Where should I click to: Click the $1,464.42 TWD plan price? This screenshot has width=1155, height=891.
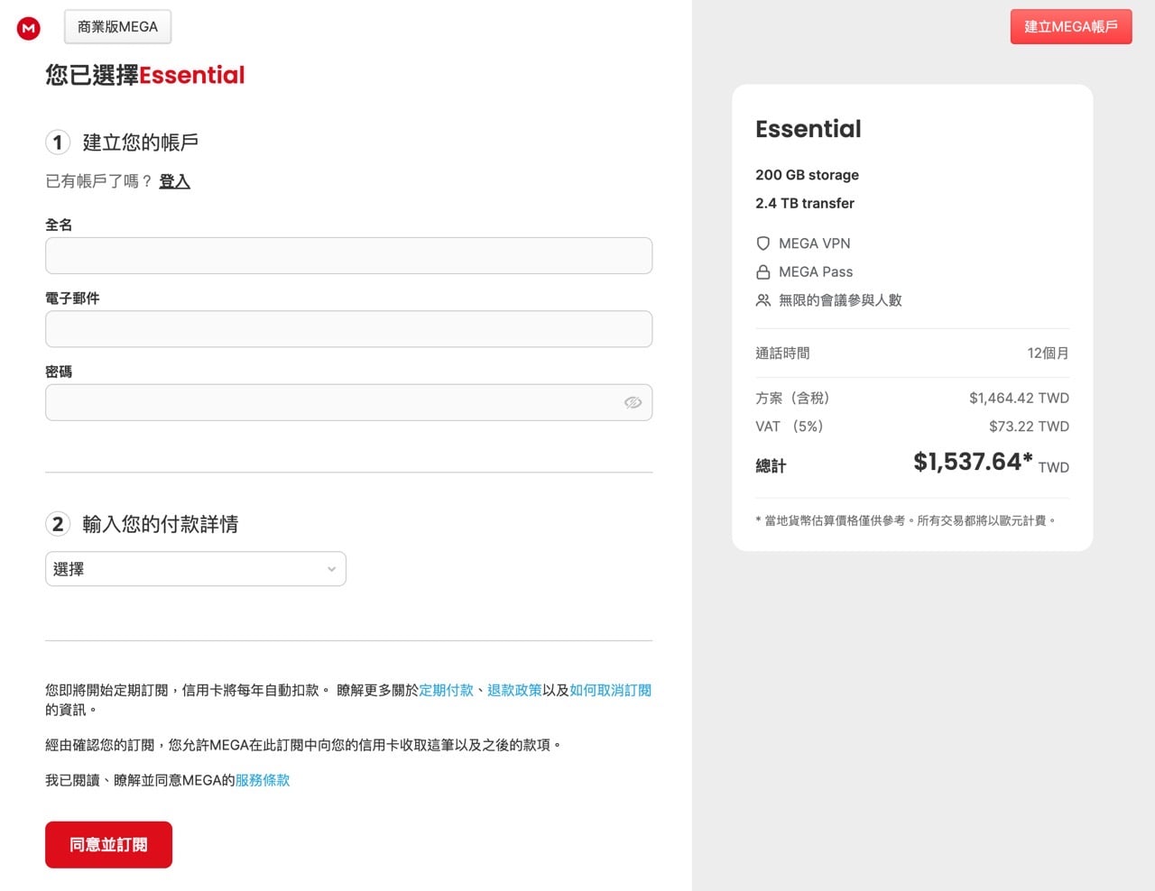pos(1019,398)
